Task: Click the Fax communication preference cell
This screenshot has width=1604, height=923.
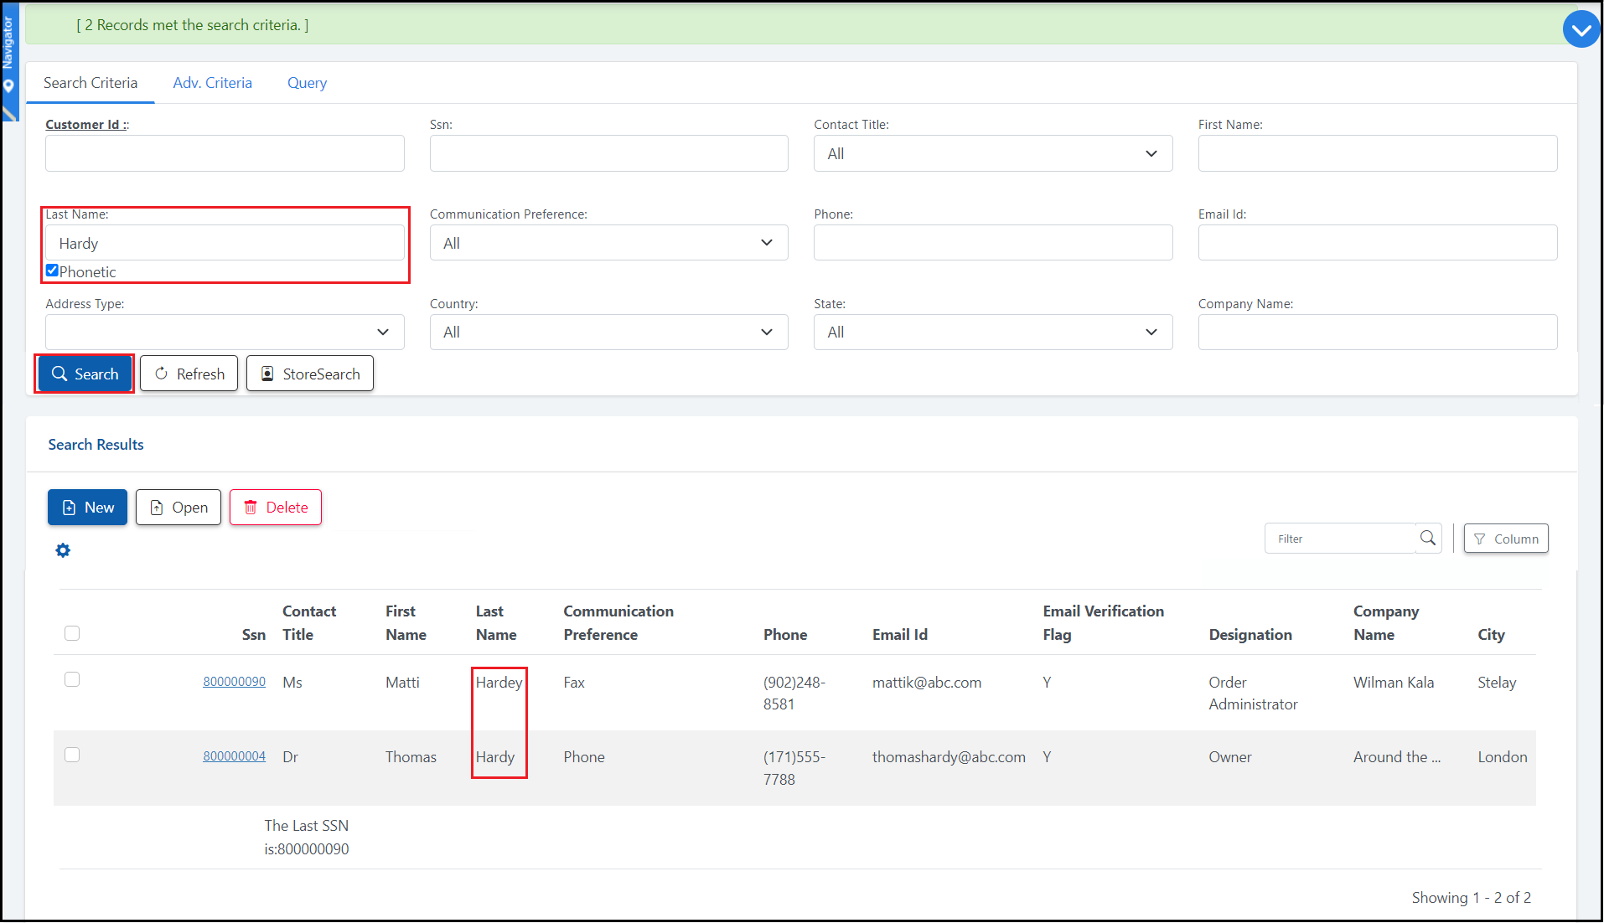Action: click(574, 683)
